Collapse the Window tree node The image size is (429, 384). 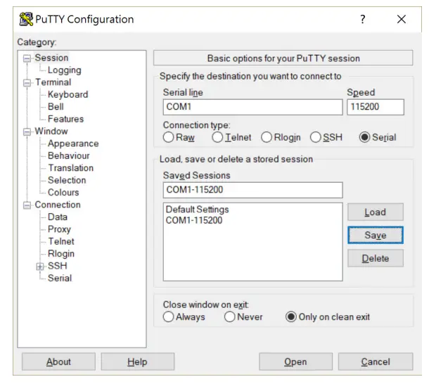27,132
